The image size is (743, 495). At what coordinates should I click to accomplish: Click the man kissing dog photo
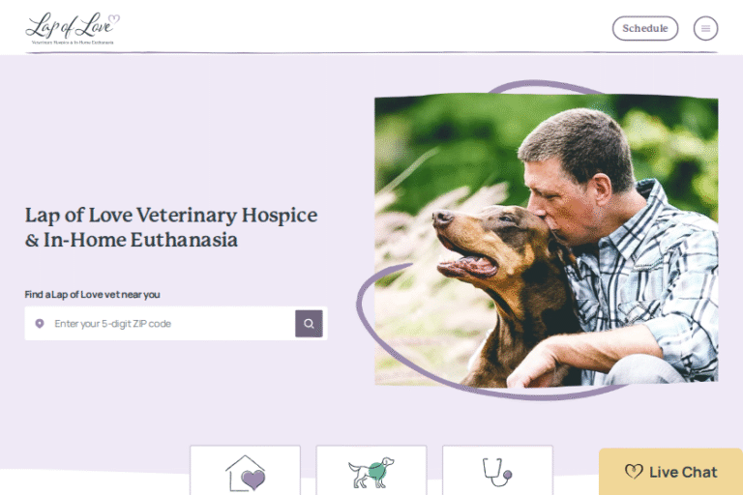coord(547,240)
